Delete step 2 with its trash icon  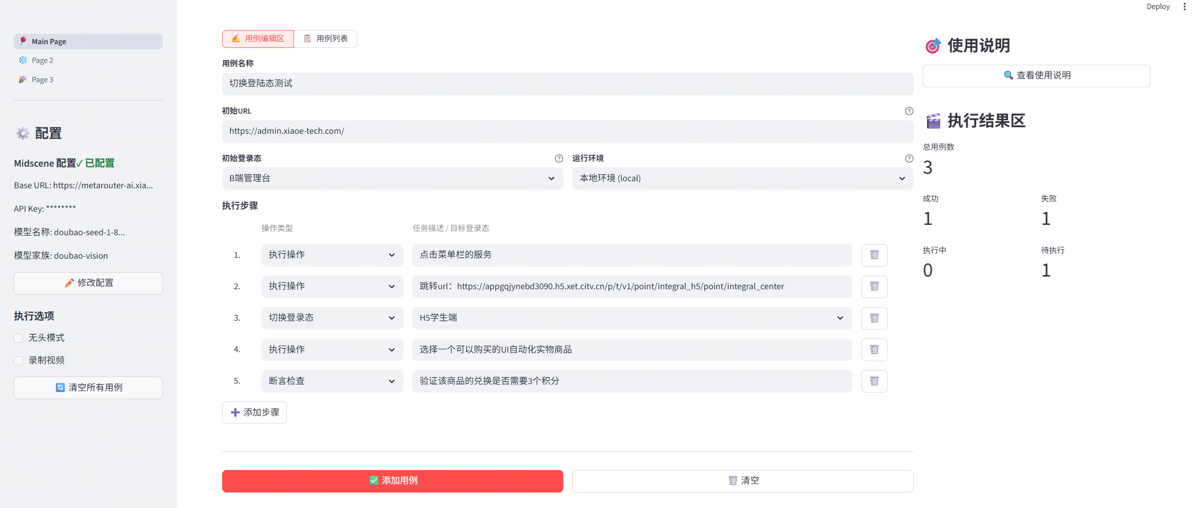(874, 286)
